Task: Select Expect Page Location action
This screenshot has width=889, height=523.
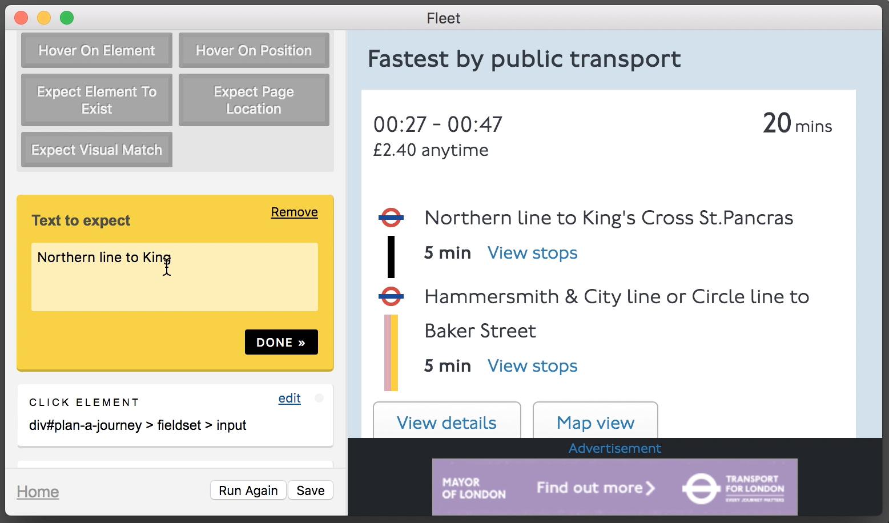Action: point(254,100)
